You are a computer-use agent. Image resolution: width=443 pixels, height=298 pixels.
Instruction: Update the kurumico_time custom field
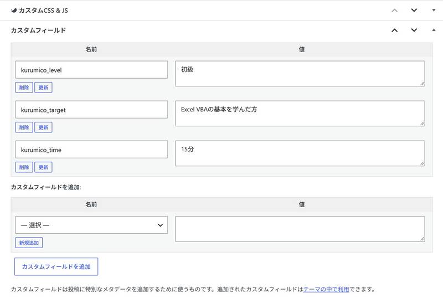click(x=43, y=167)
